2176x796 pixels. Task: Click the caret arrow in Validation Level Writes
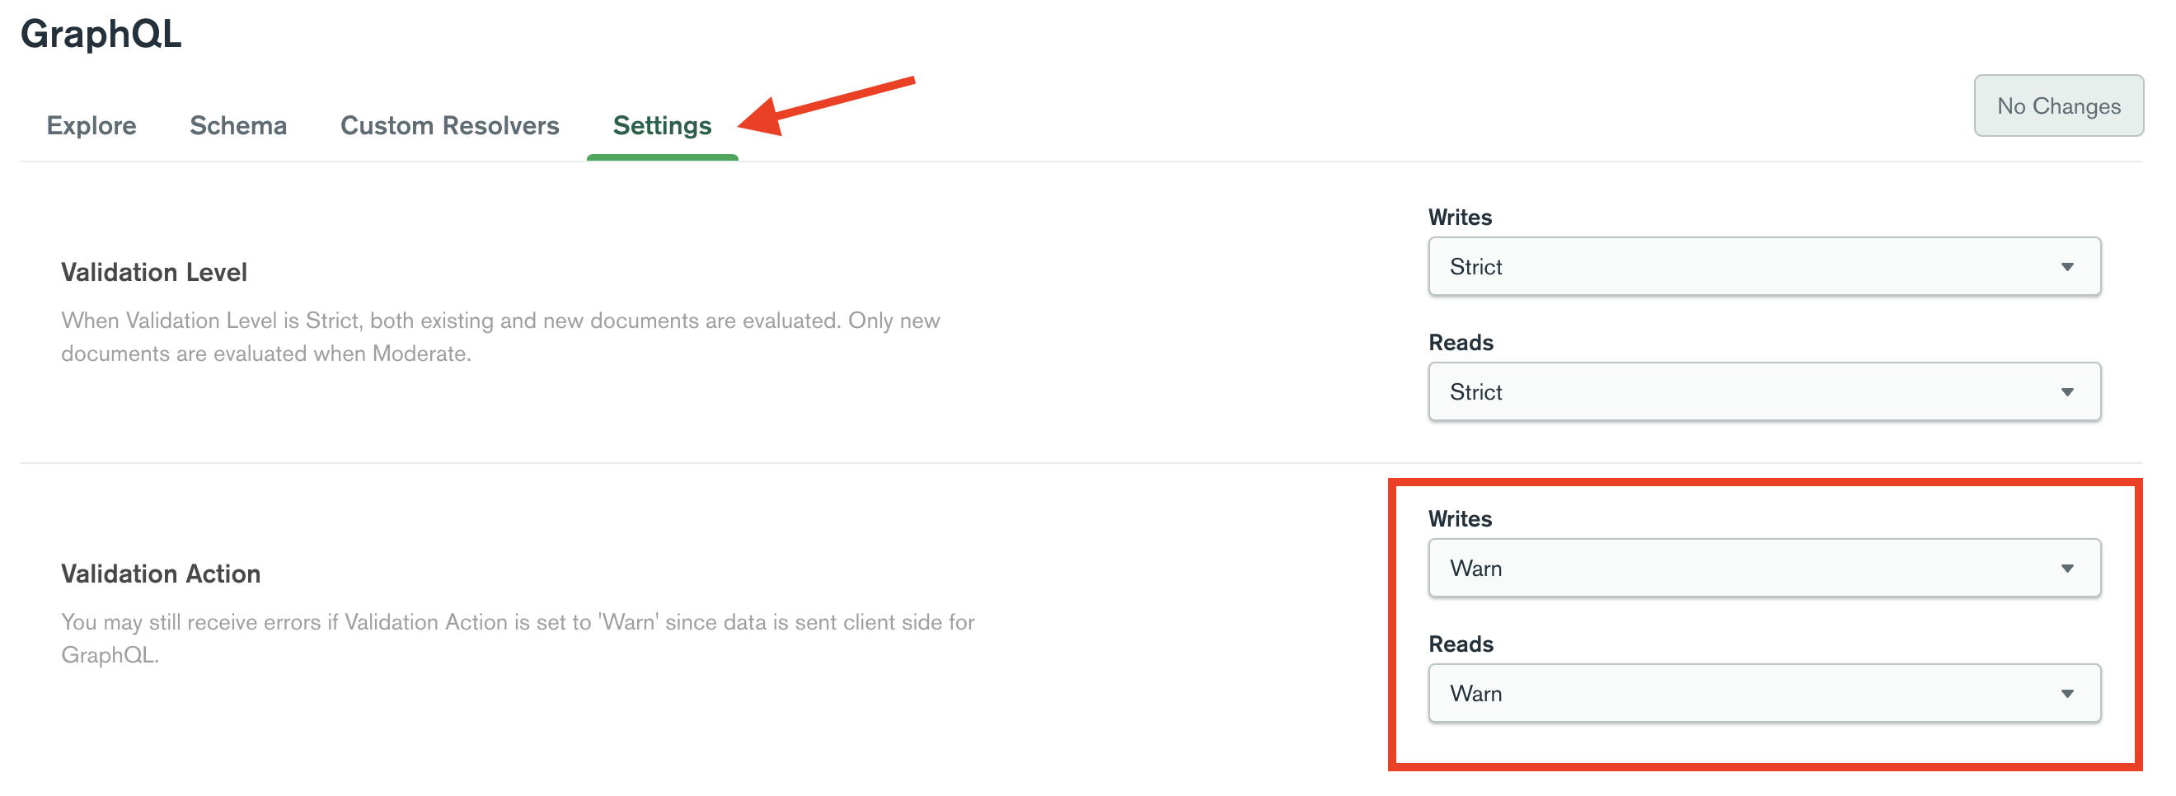(2067, 267)
